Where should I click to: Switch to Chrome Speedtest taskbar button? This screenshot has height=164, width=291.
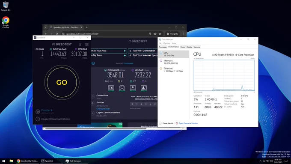[27, 161]
